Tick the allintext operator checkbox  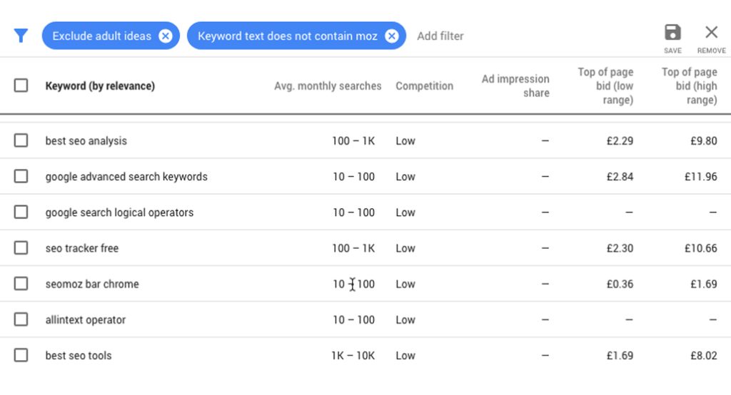pyautogui.click(x=21, y=319)
